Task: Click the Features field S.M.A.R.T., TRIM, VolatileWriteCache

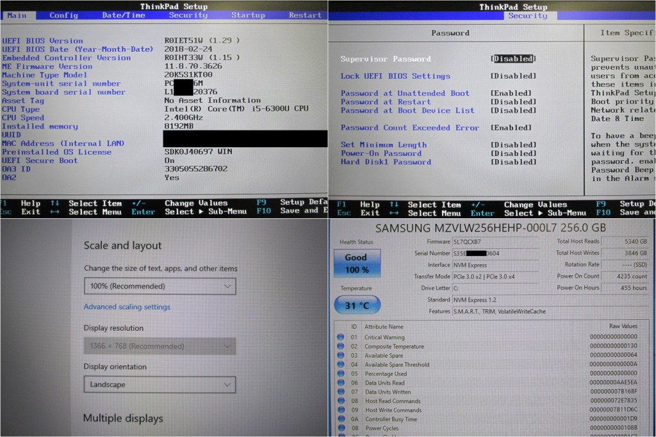Action: [550, 311]
